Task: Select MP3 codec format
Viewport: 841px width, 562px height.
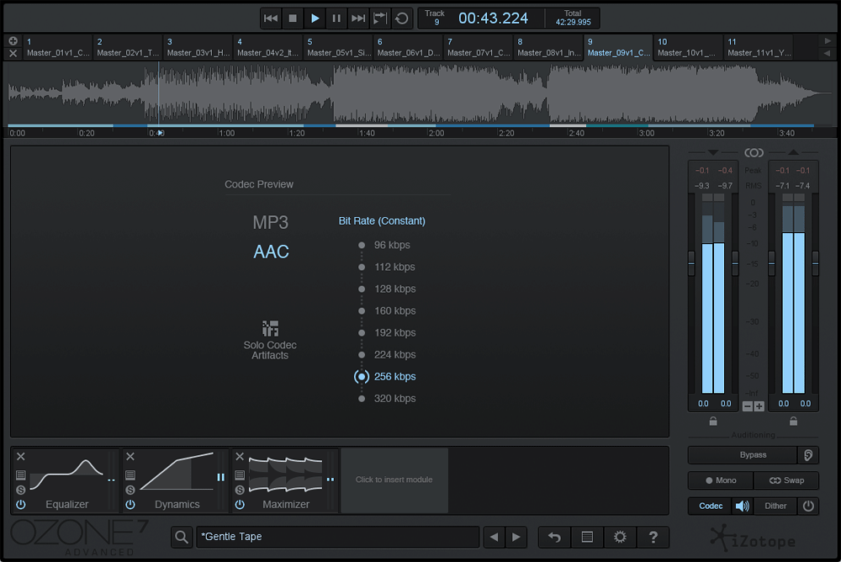Action: click(271, 222)
